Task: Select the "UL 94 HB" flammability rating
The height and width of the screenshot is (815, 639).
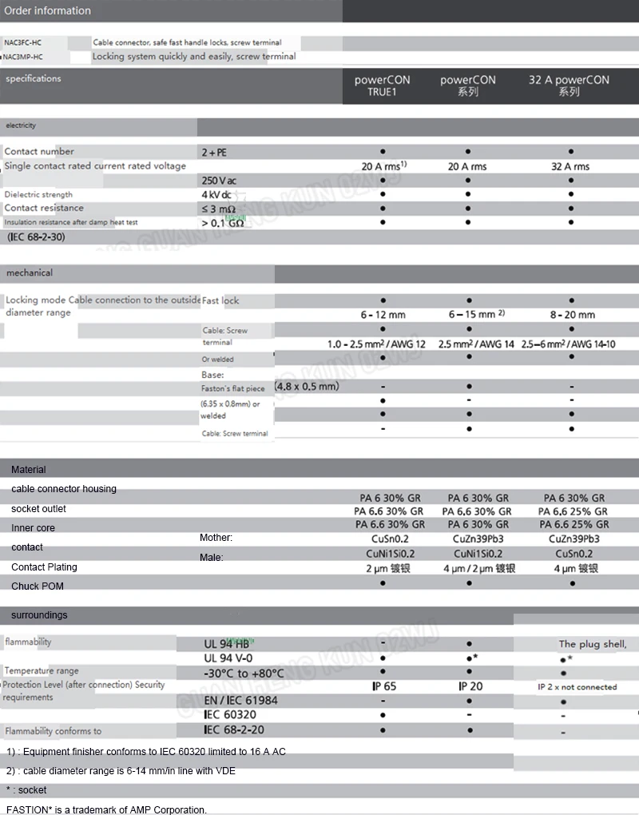Action: [x=227, y=644]
